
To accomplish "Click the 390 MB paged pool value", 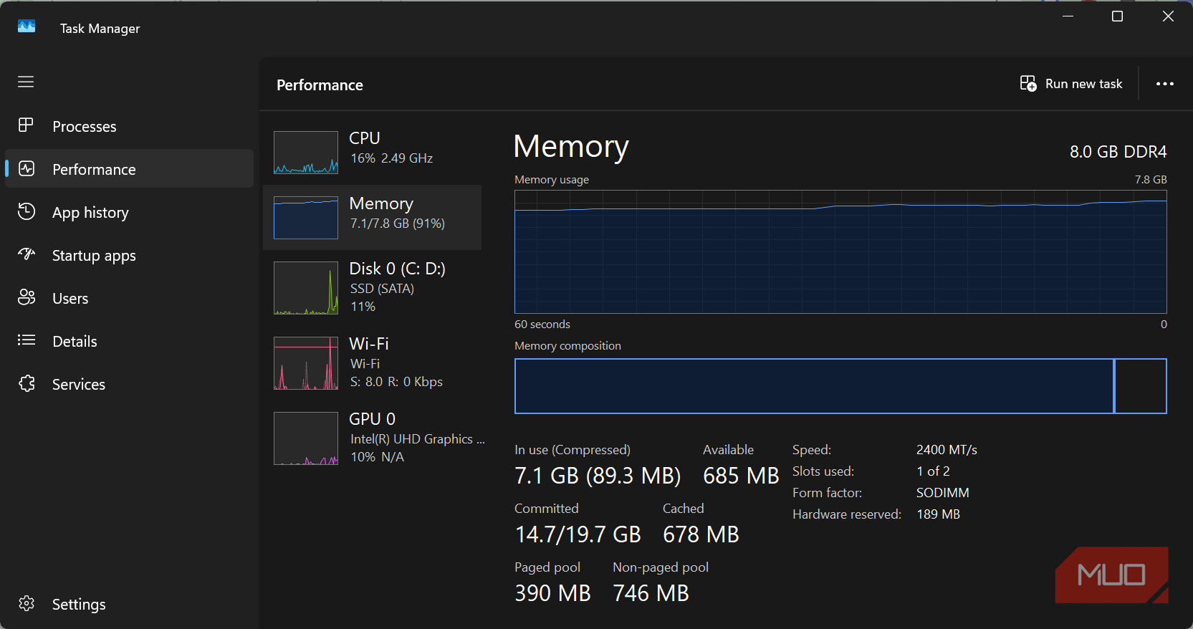I will point(552,593).
